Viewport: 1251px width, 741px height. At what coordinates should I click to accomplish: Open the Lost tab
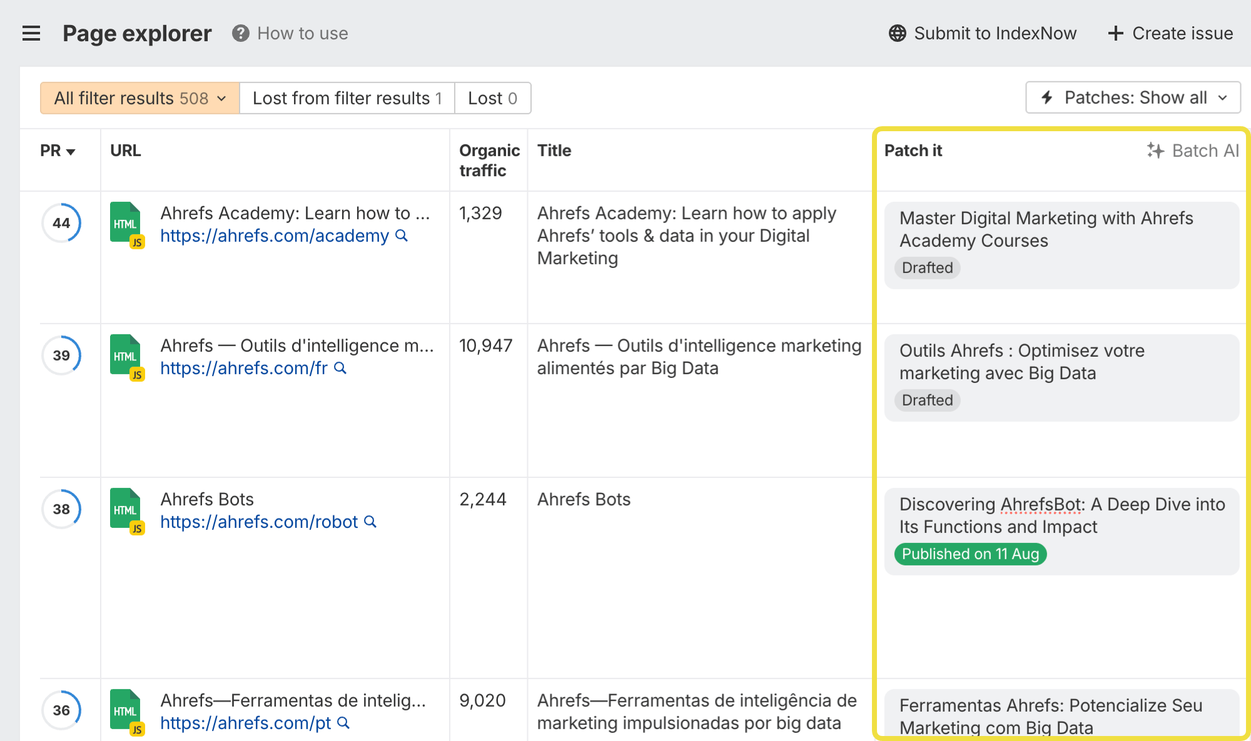[x=493, y=98]
